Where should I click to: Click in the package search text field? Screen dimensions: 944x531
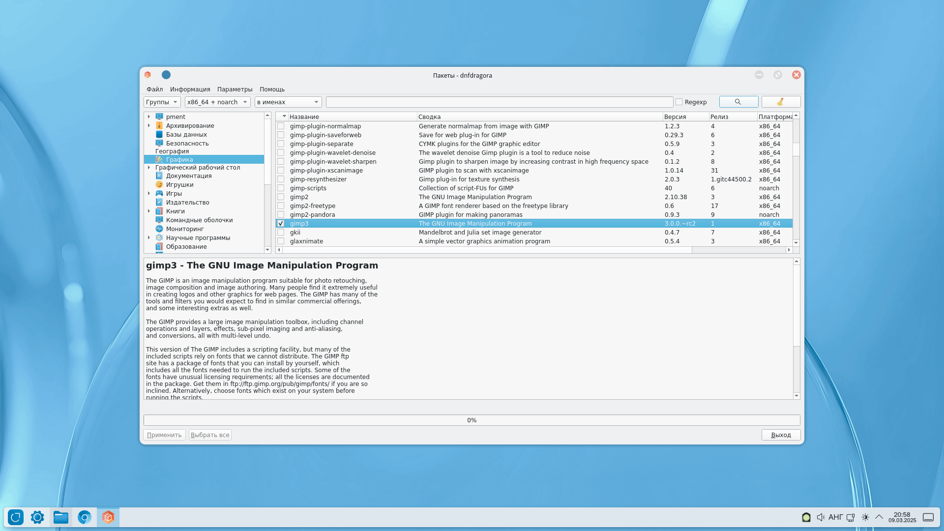[x=499, y=102]
